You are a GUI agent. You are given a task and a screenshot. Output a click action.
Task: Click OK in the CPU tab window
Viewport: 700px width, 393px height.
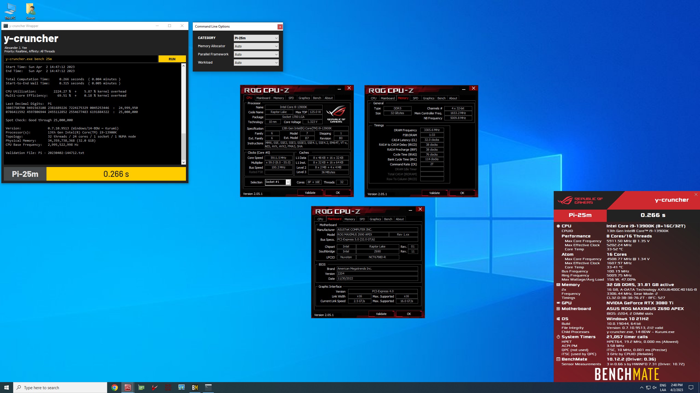pyautogui.click(x=338, y=193)
